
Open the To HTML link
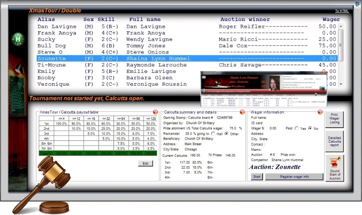[341, 11]
